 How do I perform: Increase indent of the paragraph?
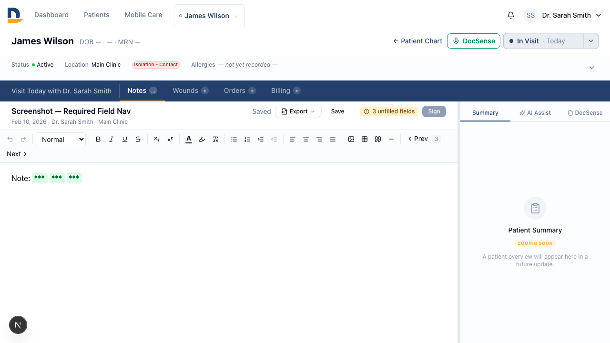click(x=261, y=139)
